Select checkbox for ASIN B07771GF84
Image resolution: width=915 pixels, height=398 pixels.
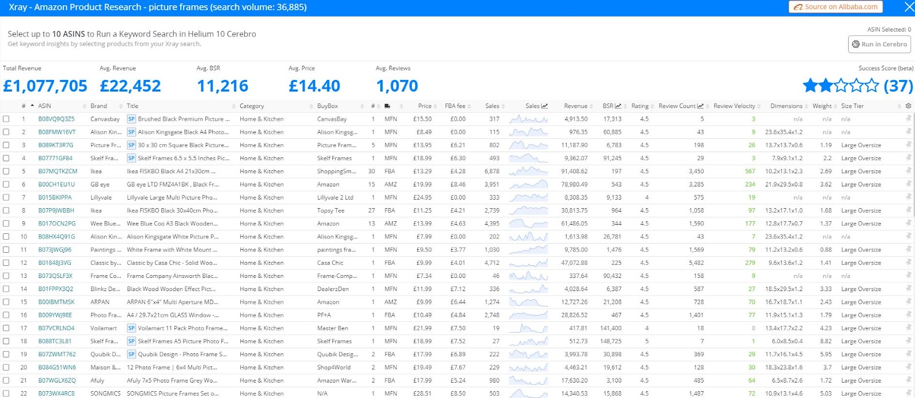click(6, 158)
